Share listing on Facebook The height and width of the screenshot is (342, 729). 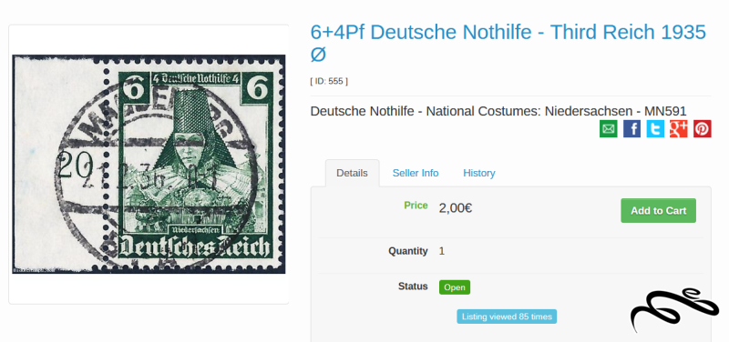coord(631,128)
